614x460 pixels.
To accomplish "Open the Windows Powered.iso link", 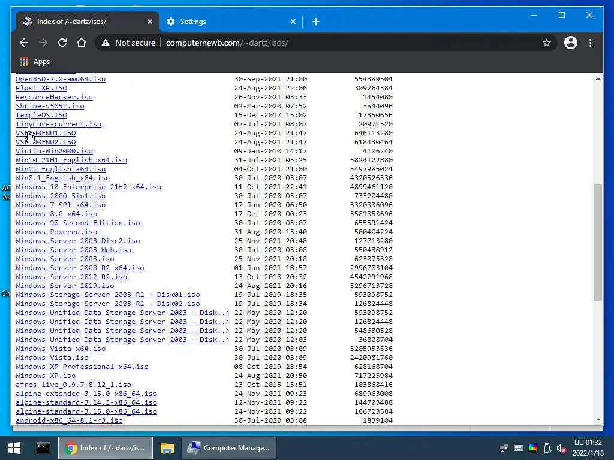I will point(56,232).
